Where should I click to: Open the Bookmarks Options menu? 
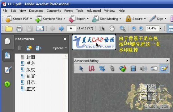point(60,48)
